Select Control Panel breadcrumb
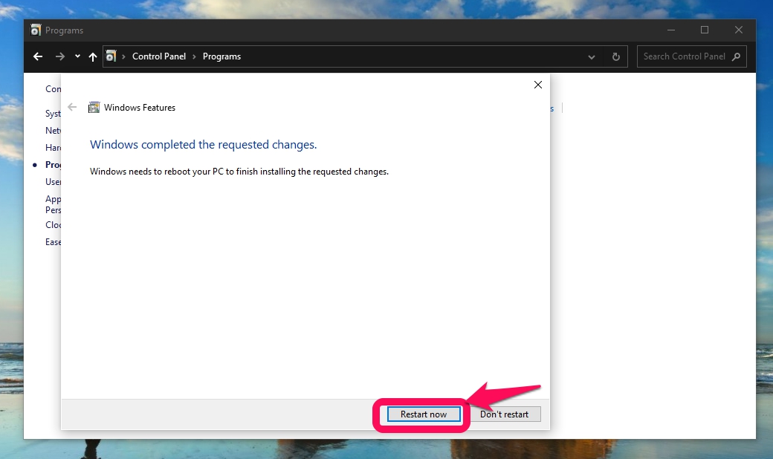 pos(159,56)
